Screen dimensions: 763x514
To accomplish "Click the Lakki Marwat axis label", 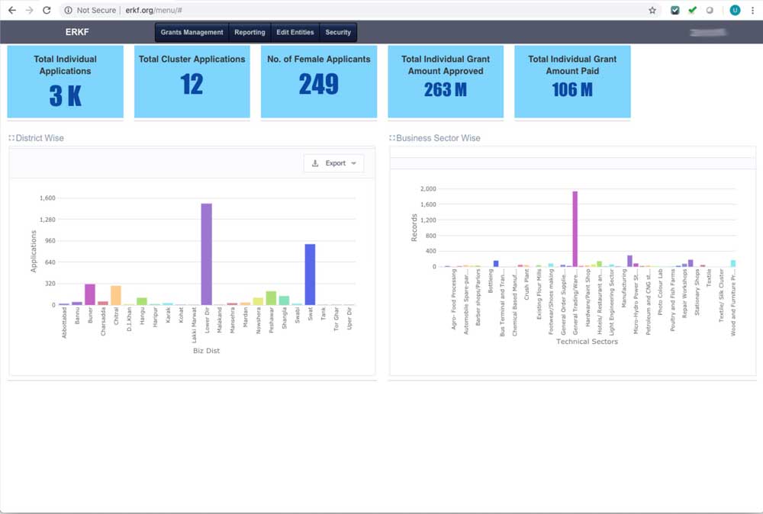I will pyautogui.click(x=194, y=326).
